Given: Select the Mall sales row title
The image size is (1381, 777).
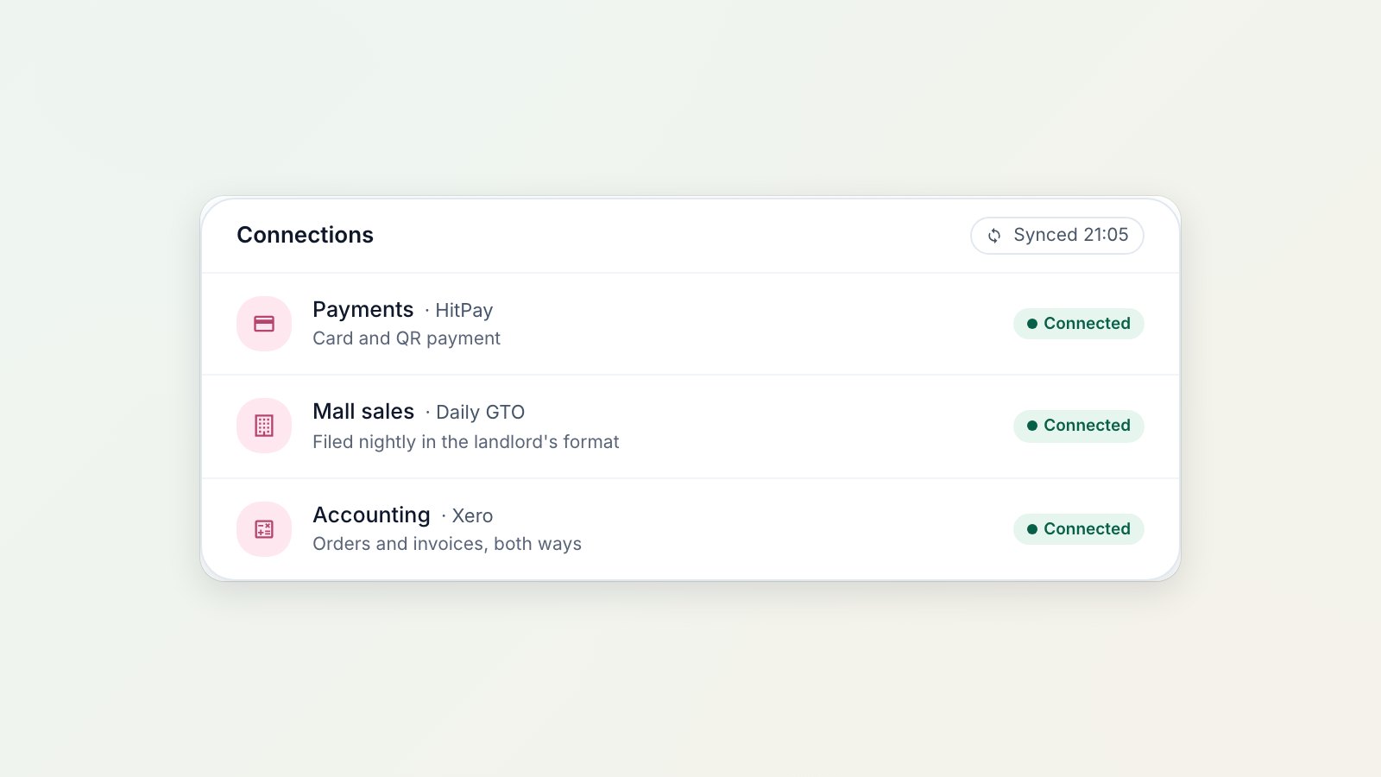Looking at the screenshot, I should click(x=363, y=412).
